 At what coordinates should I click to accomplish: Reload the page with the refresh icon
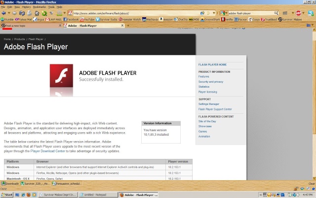[x=22, y=13]
